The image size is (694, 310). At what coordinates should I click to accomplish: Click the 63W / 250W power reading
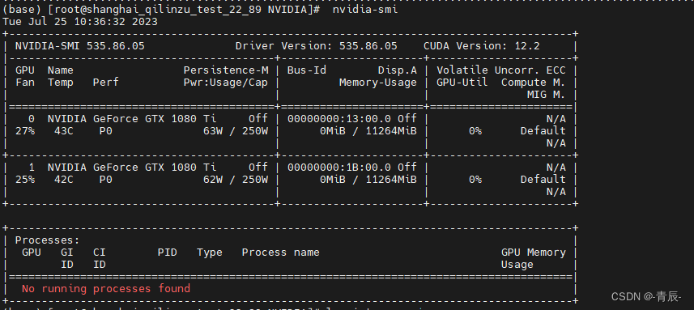tap(236, 131)
